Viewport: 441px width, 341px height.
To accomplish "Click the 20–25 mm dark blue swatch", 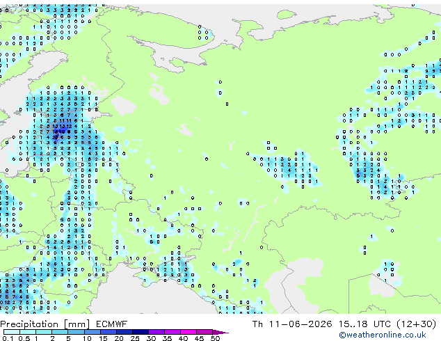I will pyautogui.click(x=124, y=332).
